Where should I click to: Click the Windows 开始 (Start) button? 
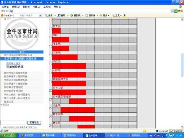(8, 135)
